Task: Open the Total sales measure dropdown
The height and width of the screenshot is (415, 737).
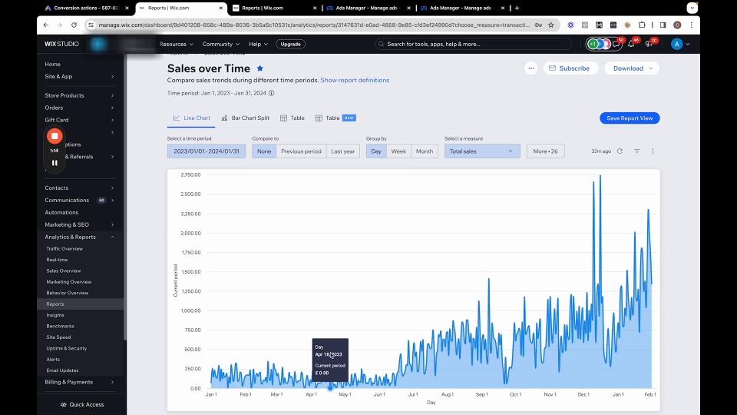Action: point(482,151)
